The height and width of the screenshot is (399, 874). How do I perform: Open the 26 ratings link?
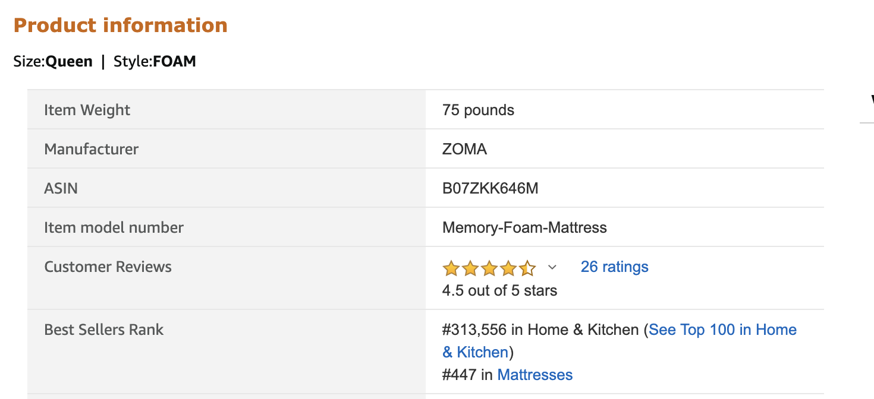614,267
